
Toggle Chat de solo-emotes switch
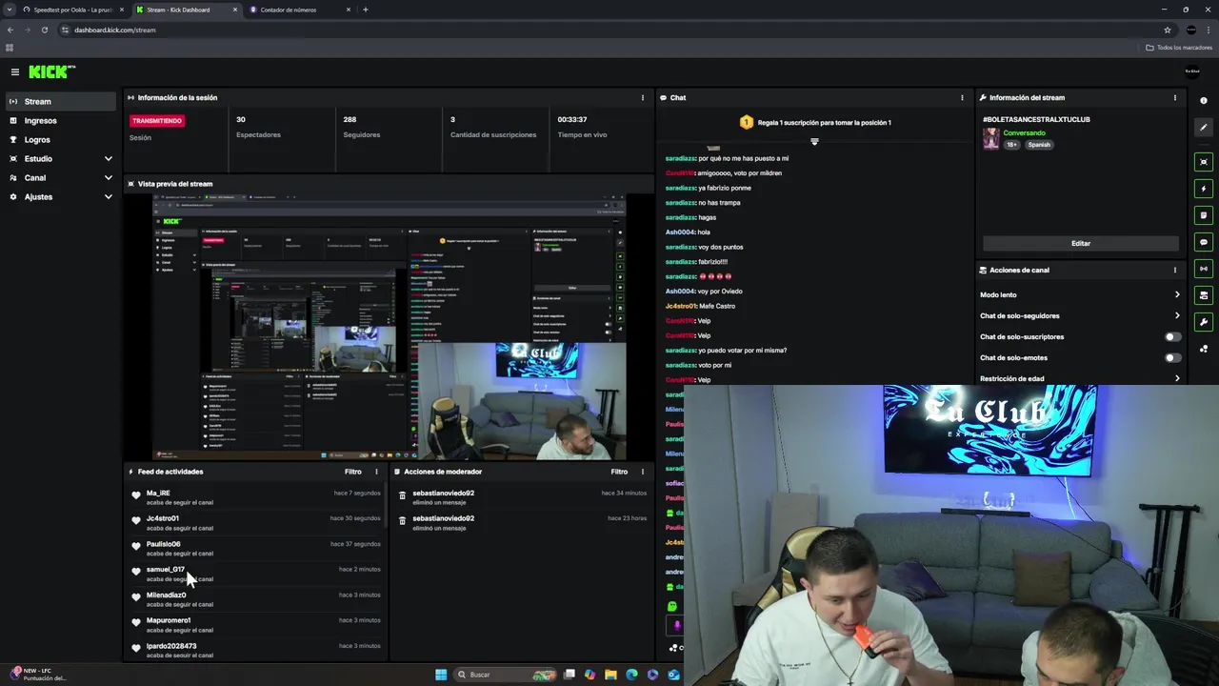[1173, 357]
